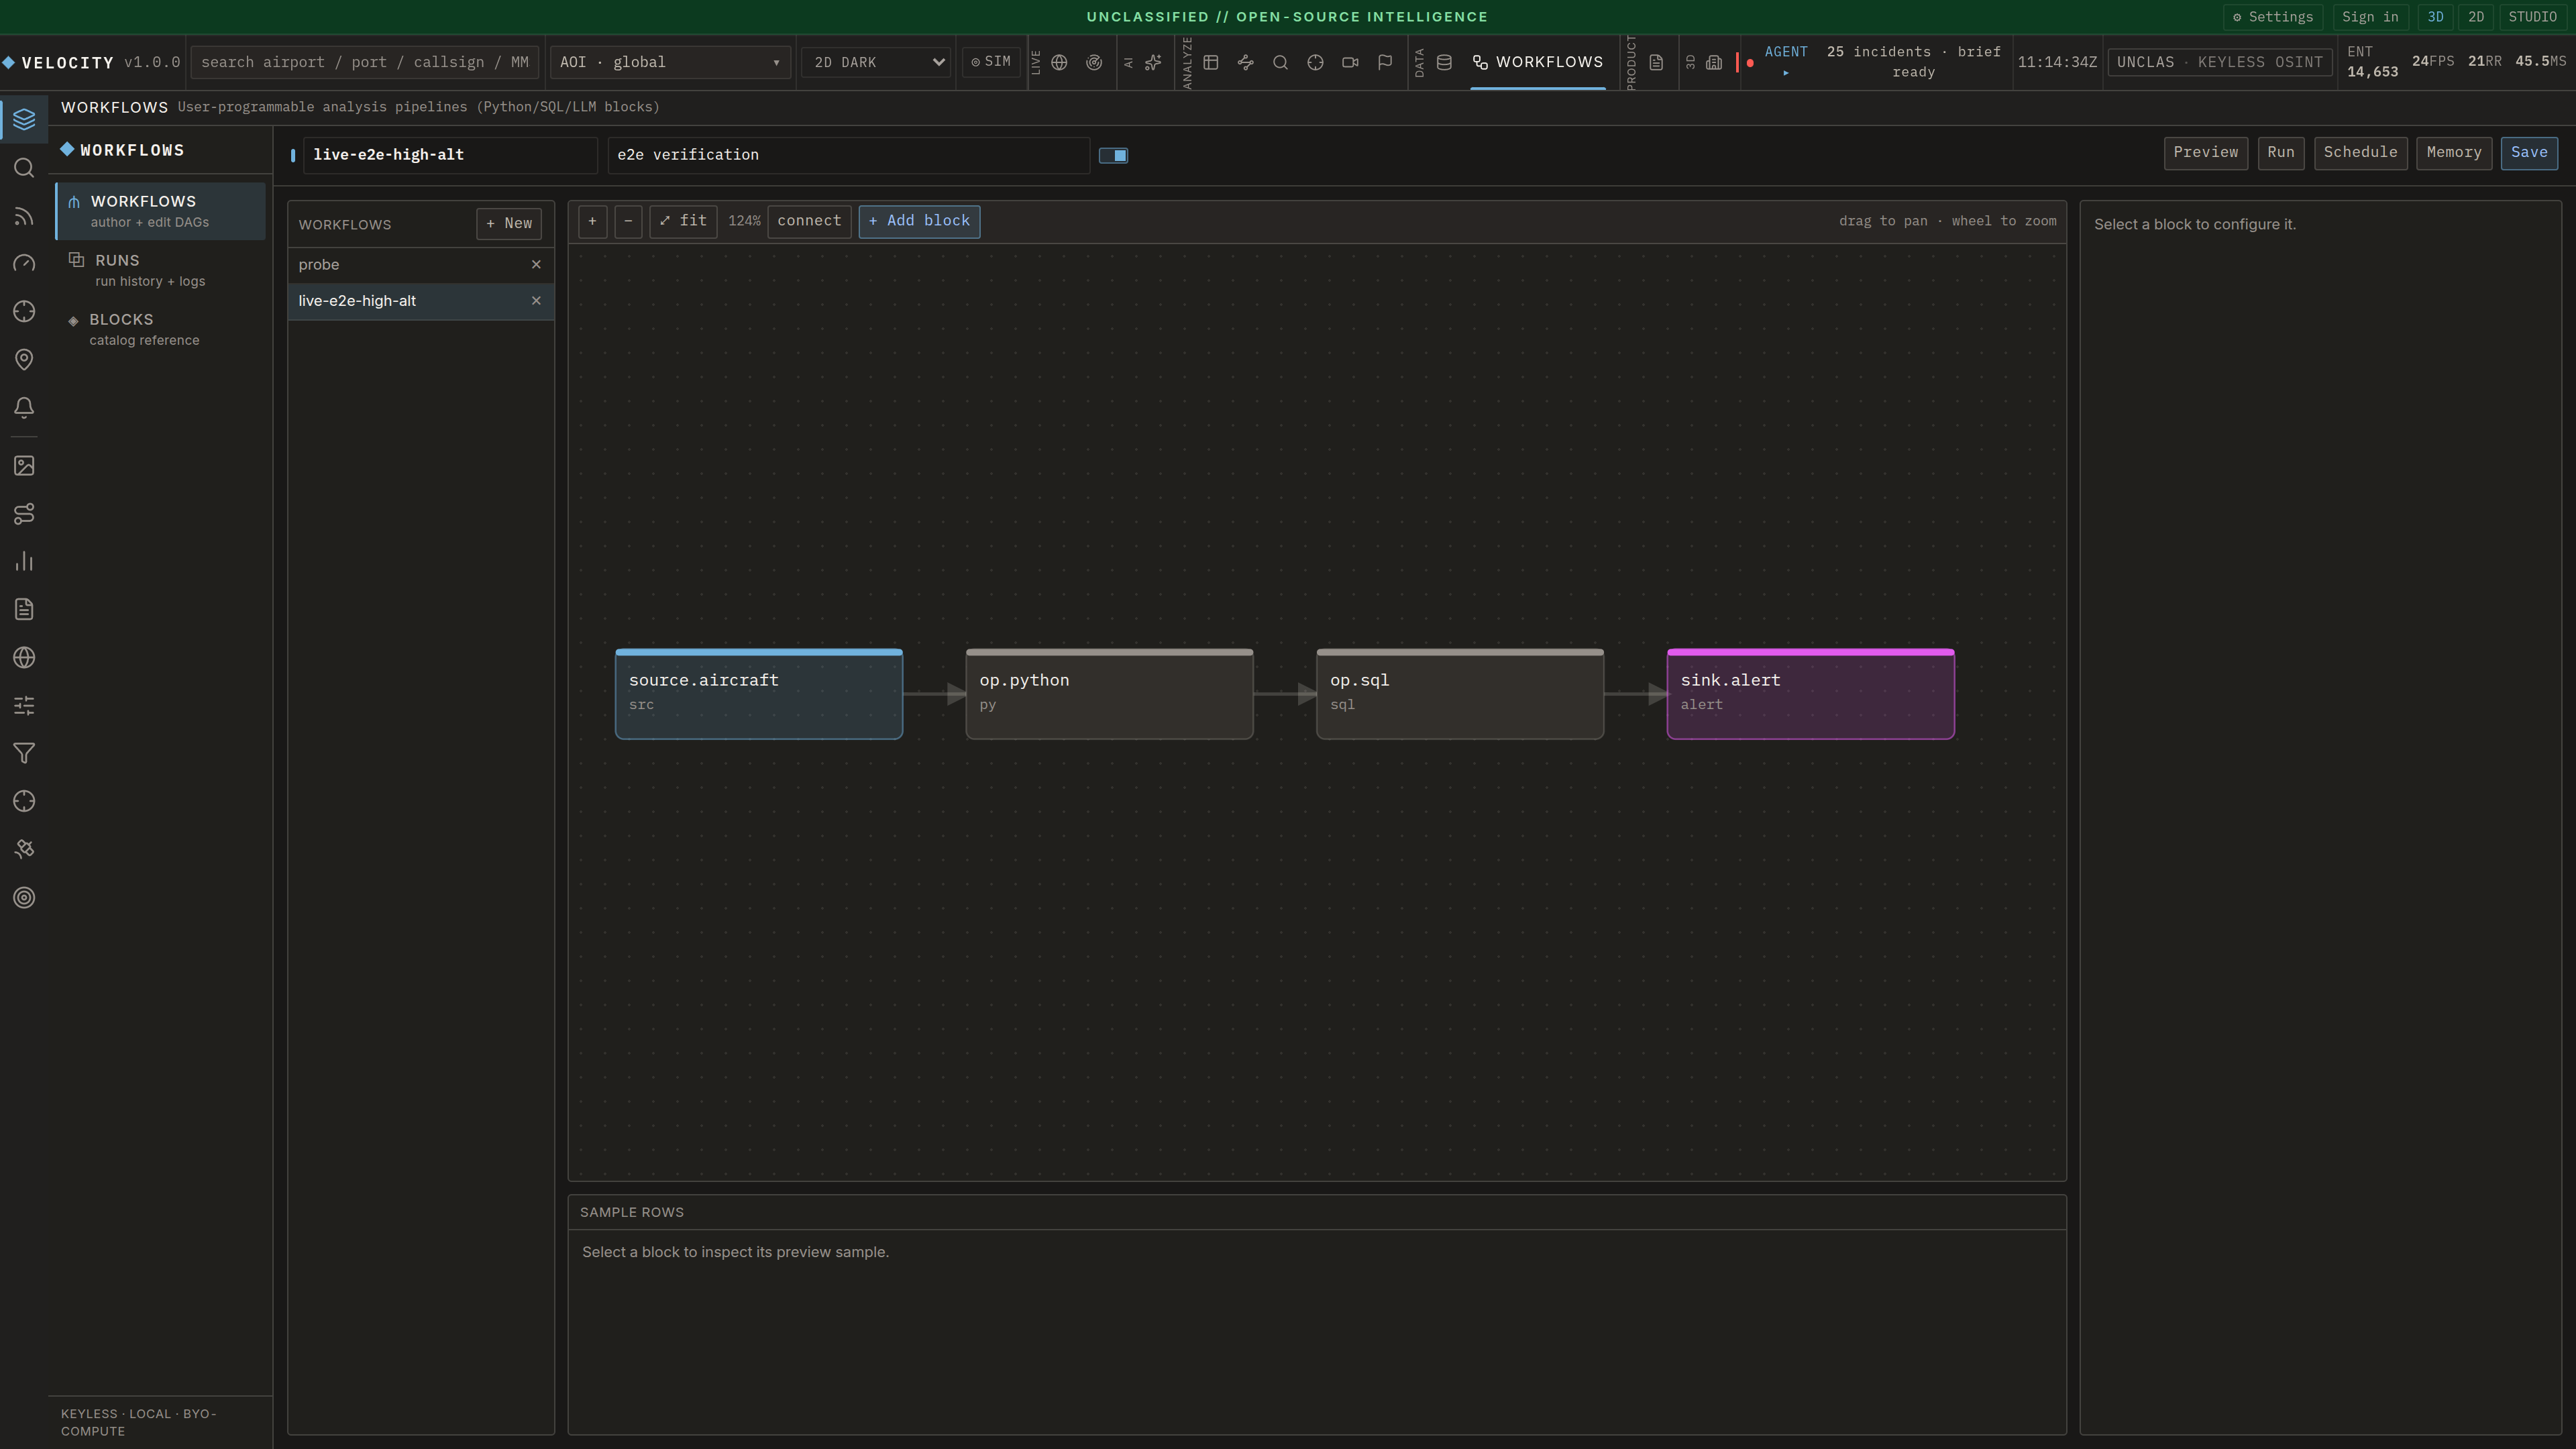Click the workflow description field
Viewport: 2576px width, 1449px height.
pyautogui.click(x=848, y=155)
